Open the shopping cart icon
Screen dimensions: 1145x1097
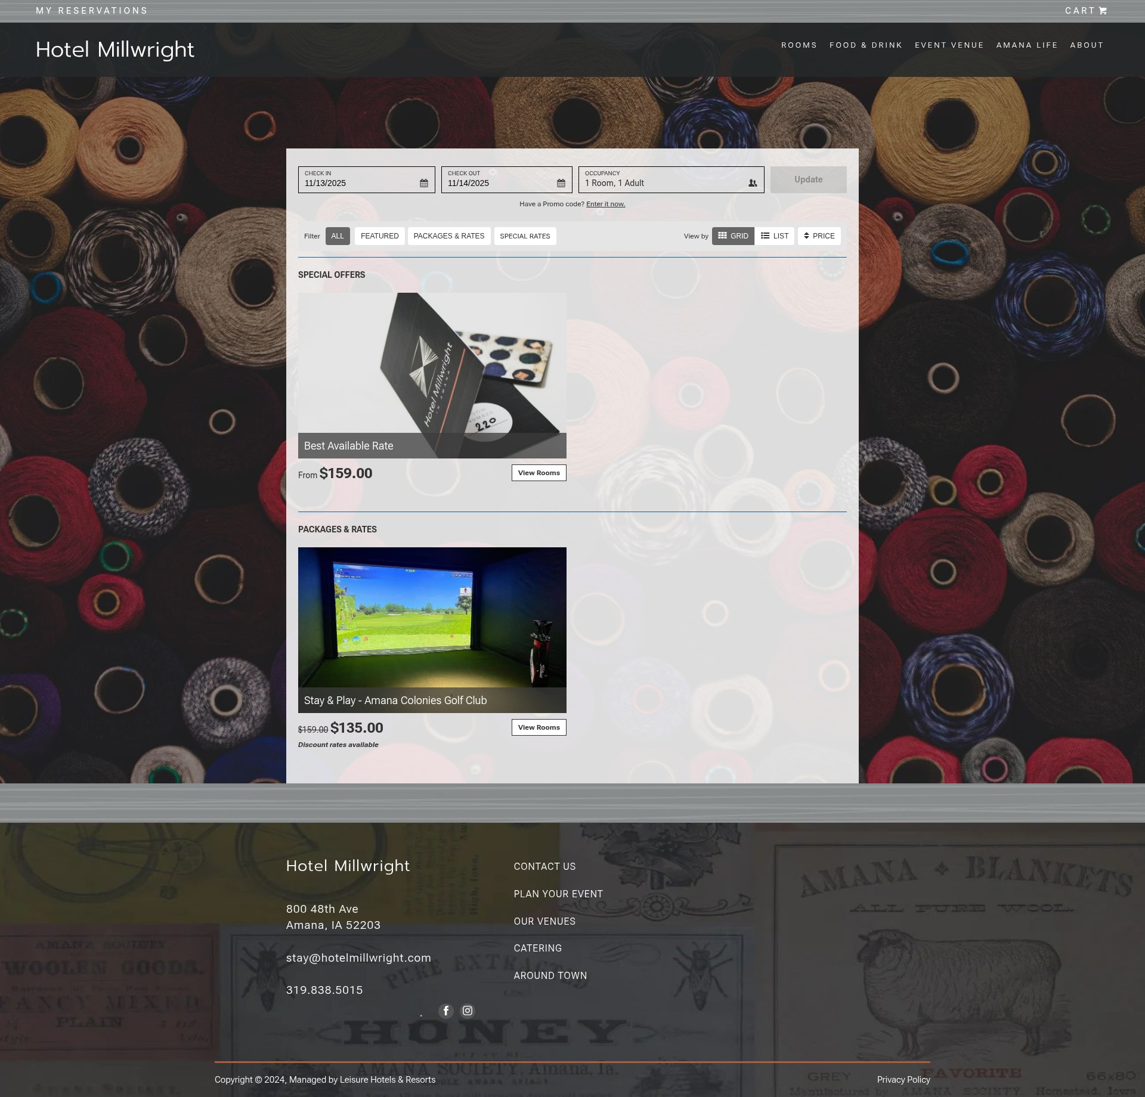[x=1103, y=11]
